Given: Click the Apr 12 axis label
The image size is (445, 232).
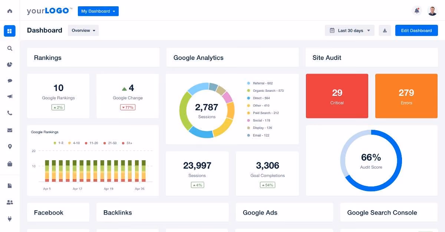Looking at the screenshot, I should click(x=78, y=189).
